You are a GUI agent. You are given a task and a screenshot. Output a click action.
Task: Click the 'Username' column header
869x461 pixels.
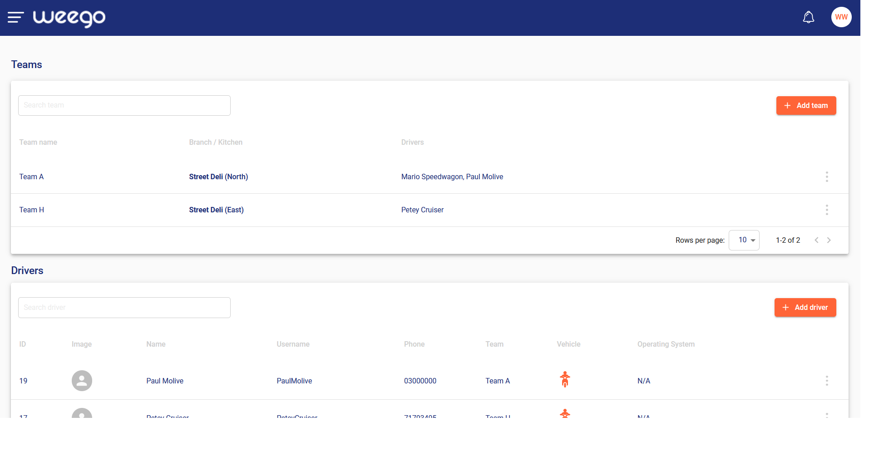coord(293,344)
